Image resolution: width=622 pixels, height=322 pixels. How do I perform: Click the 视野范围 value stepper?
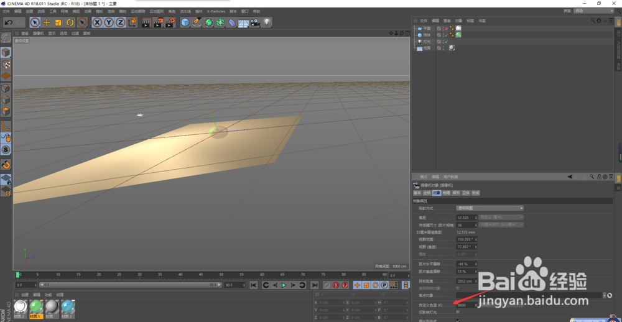coord(476,239)
